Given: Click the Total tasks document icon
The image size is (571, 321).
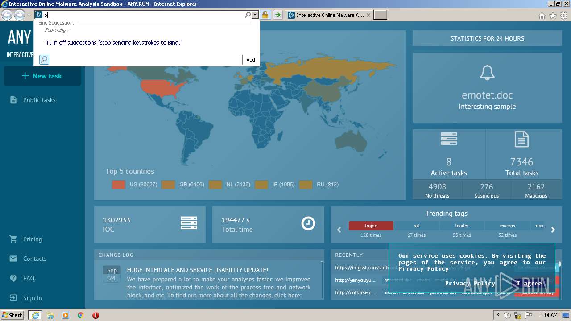Looking at the screenshot, I should pos(521,139).
